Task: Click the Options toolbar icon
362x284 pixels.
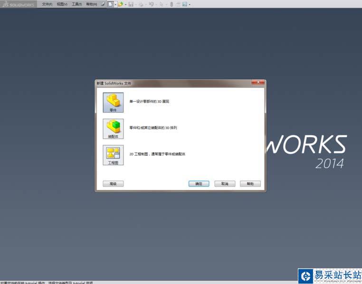Action: click(x=185, y=4)
